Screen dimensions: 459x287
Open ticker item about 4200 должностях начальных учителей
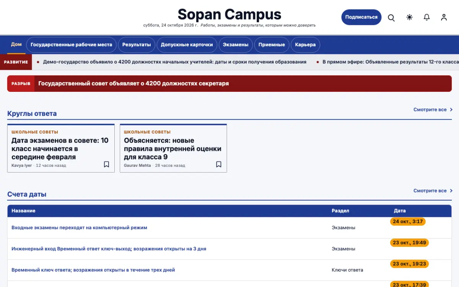pyautogui.click(x=175, y=62)
